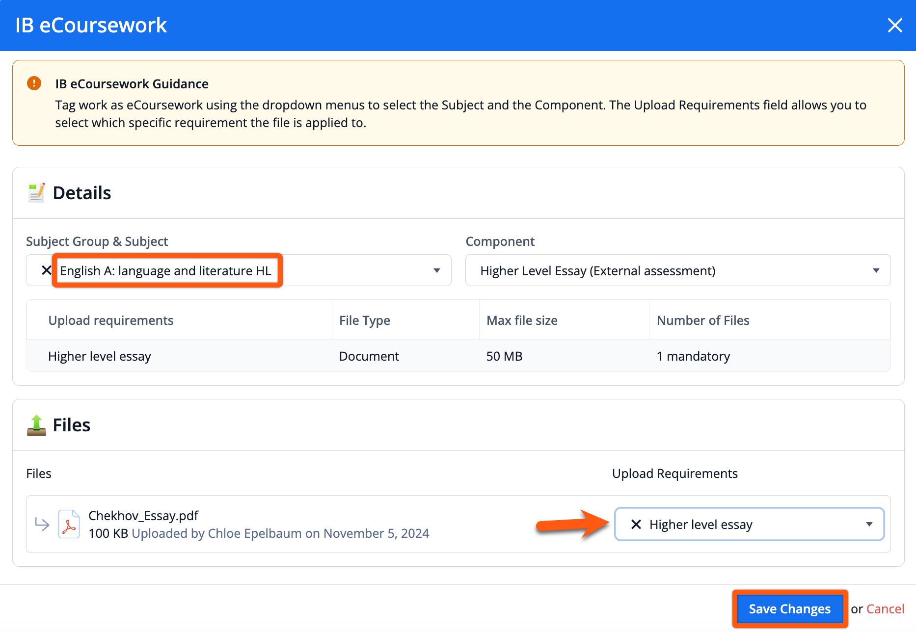916x632 pixels.
Task: Click the Details notepad icon
Action: pos(36,193)
